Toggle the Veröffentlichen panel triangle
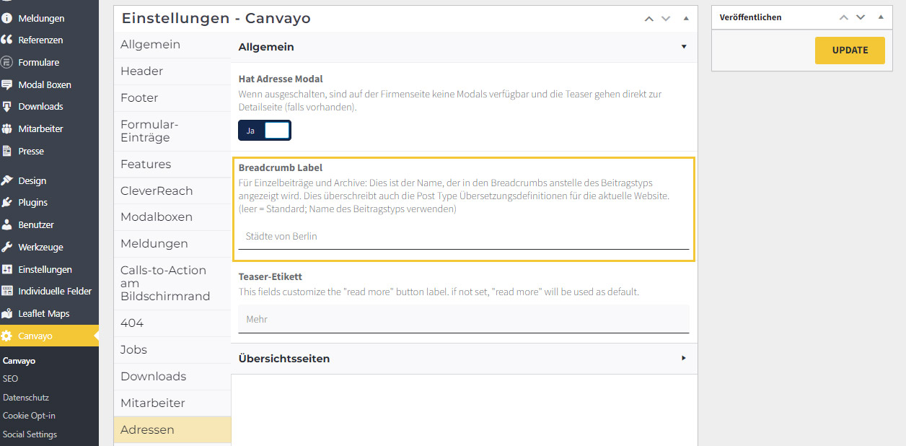The width and height of the screenshot is (906, 446). [881, 17]
